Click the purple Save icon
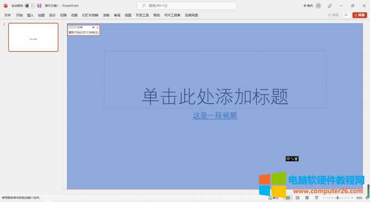 coord(39,5)
